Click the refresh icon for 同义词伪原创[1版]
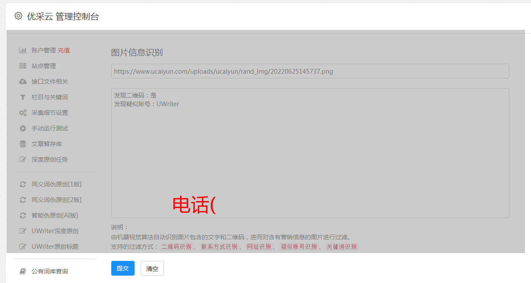This screenshot has height=283, width=531. click(23, 184)
